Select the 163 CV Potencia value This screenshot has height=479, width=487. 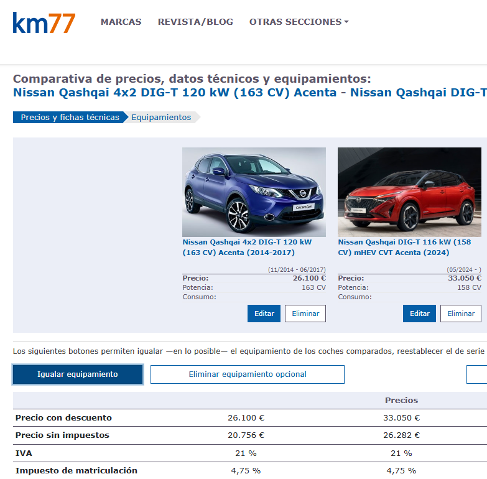coord(313,287)
